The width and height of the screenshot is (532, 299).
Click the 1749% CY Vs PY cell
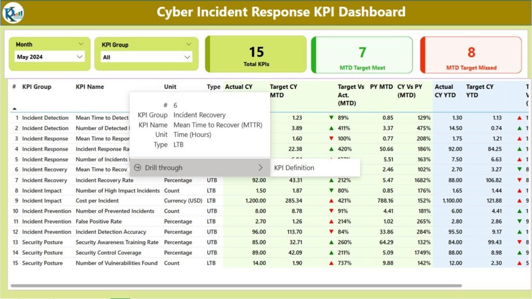coord(422,253)
